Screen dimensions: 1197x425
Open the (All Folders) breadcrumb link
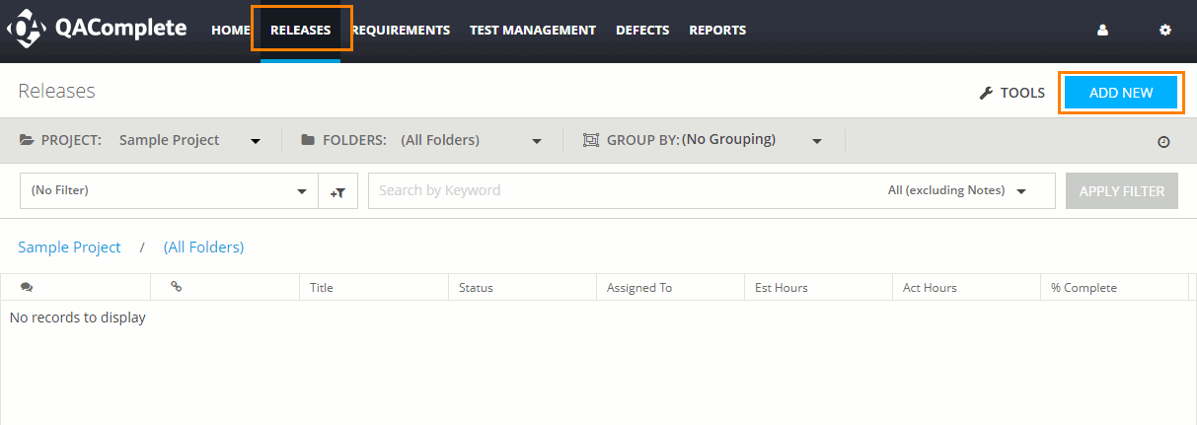coord(203,248)
